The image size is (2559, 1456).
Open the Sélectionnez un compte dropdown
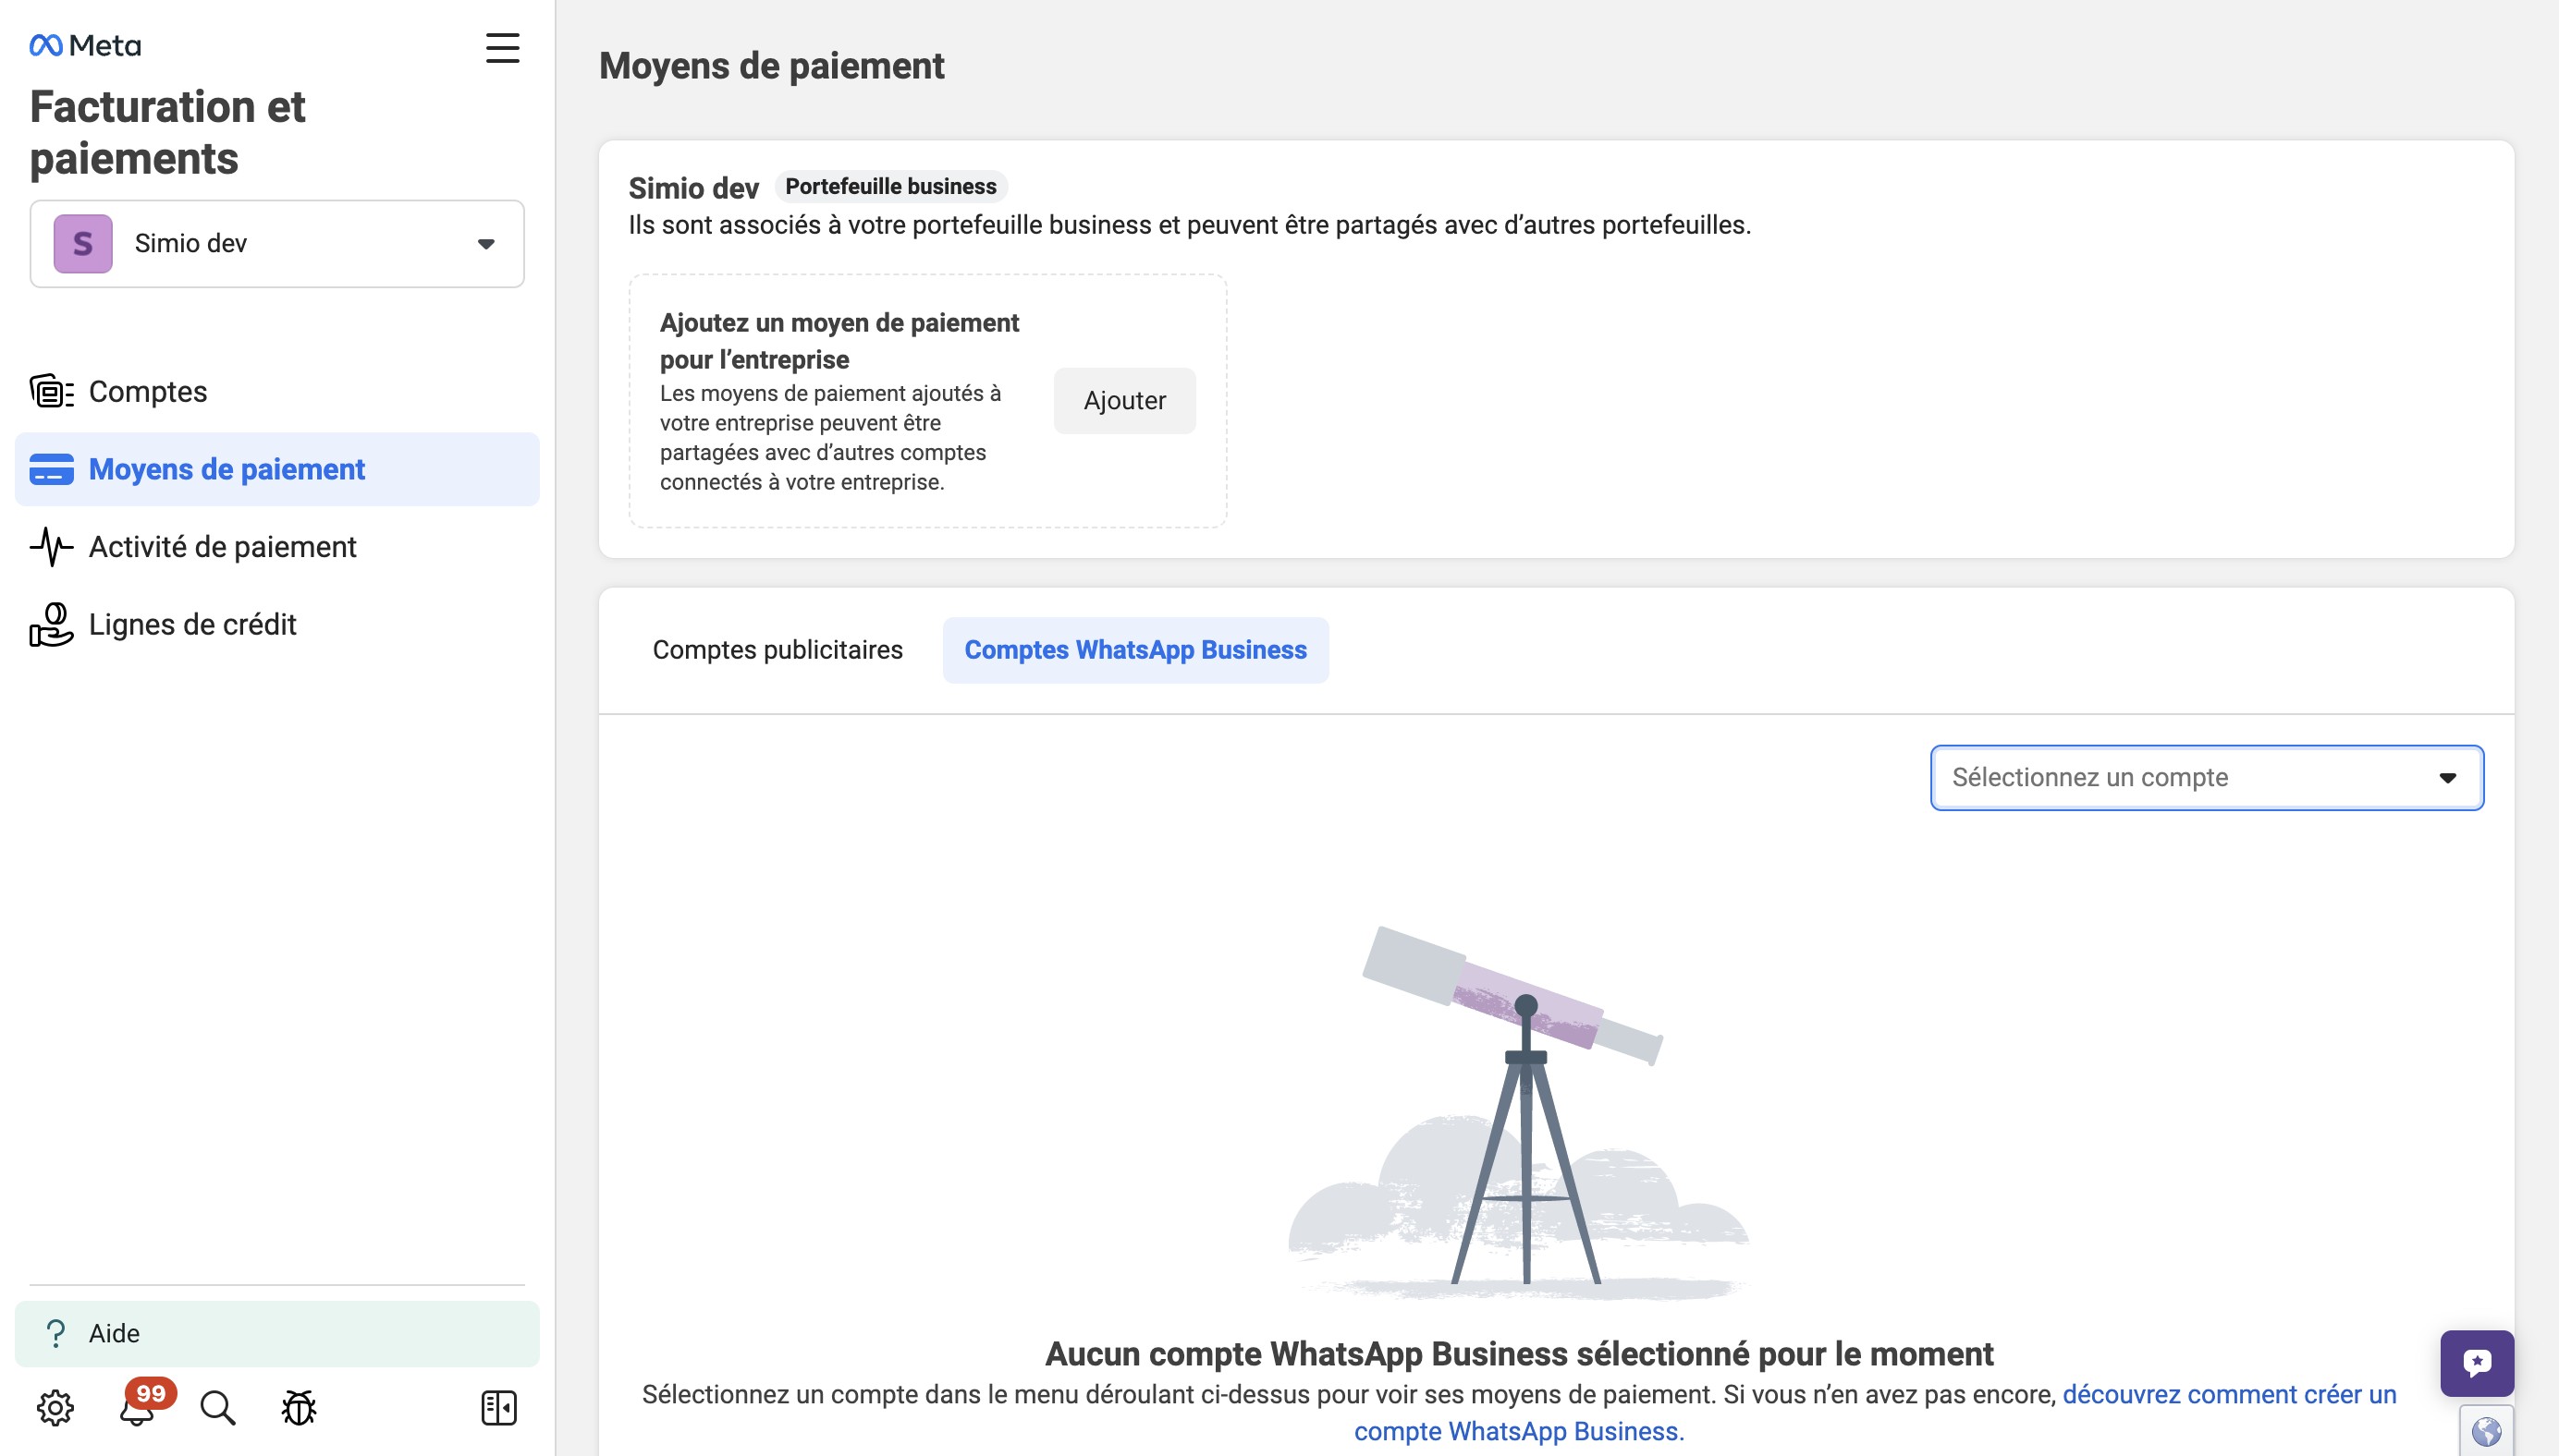click(x=2206, y=777)
